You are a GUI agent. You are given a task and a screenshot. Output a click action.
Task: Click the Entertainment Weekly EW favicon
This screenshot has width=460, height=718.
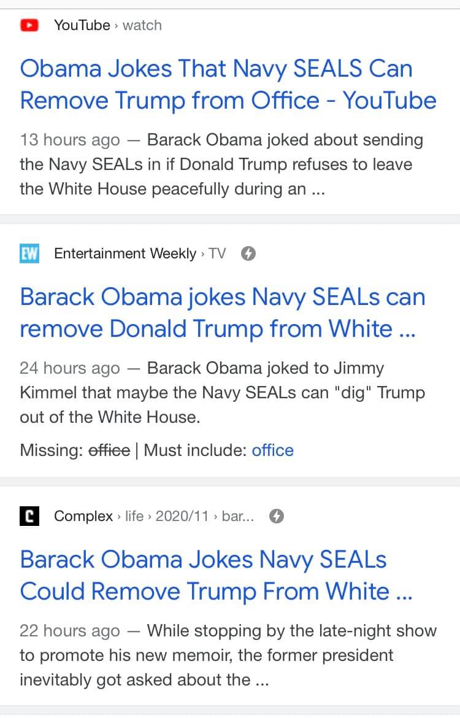pyautogui.click(x=29, y=253)
